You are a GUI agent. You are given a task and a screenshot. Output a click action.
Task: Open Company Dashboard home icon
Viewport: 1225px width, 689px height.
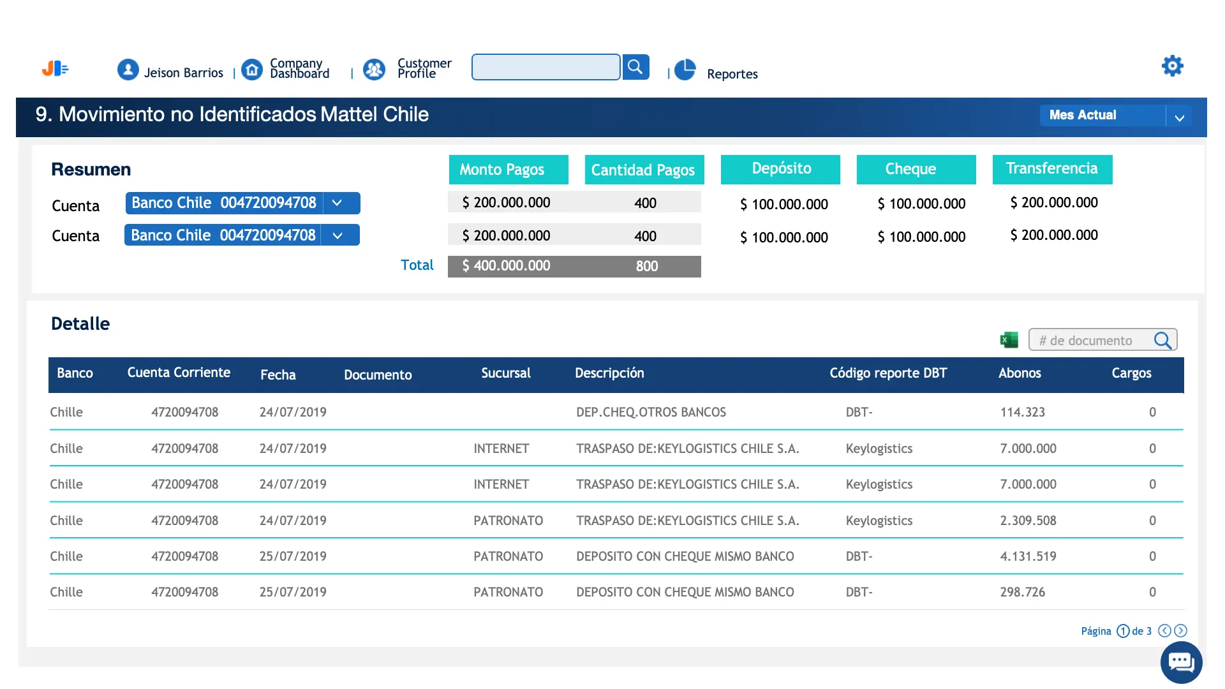click(252, 70)
